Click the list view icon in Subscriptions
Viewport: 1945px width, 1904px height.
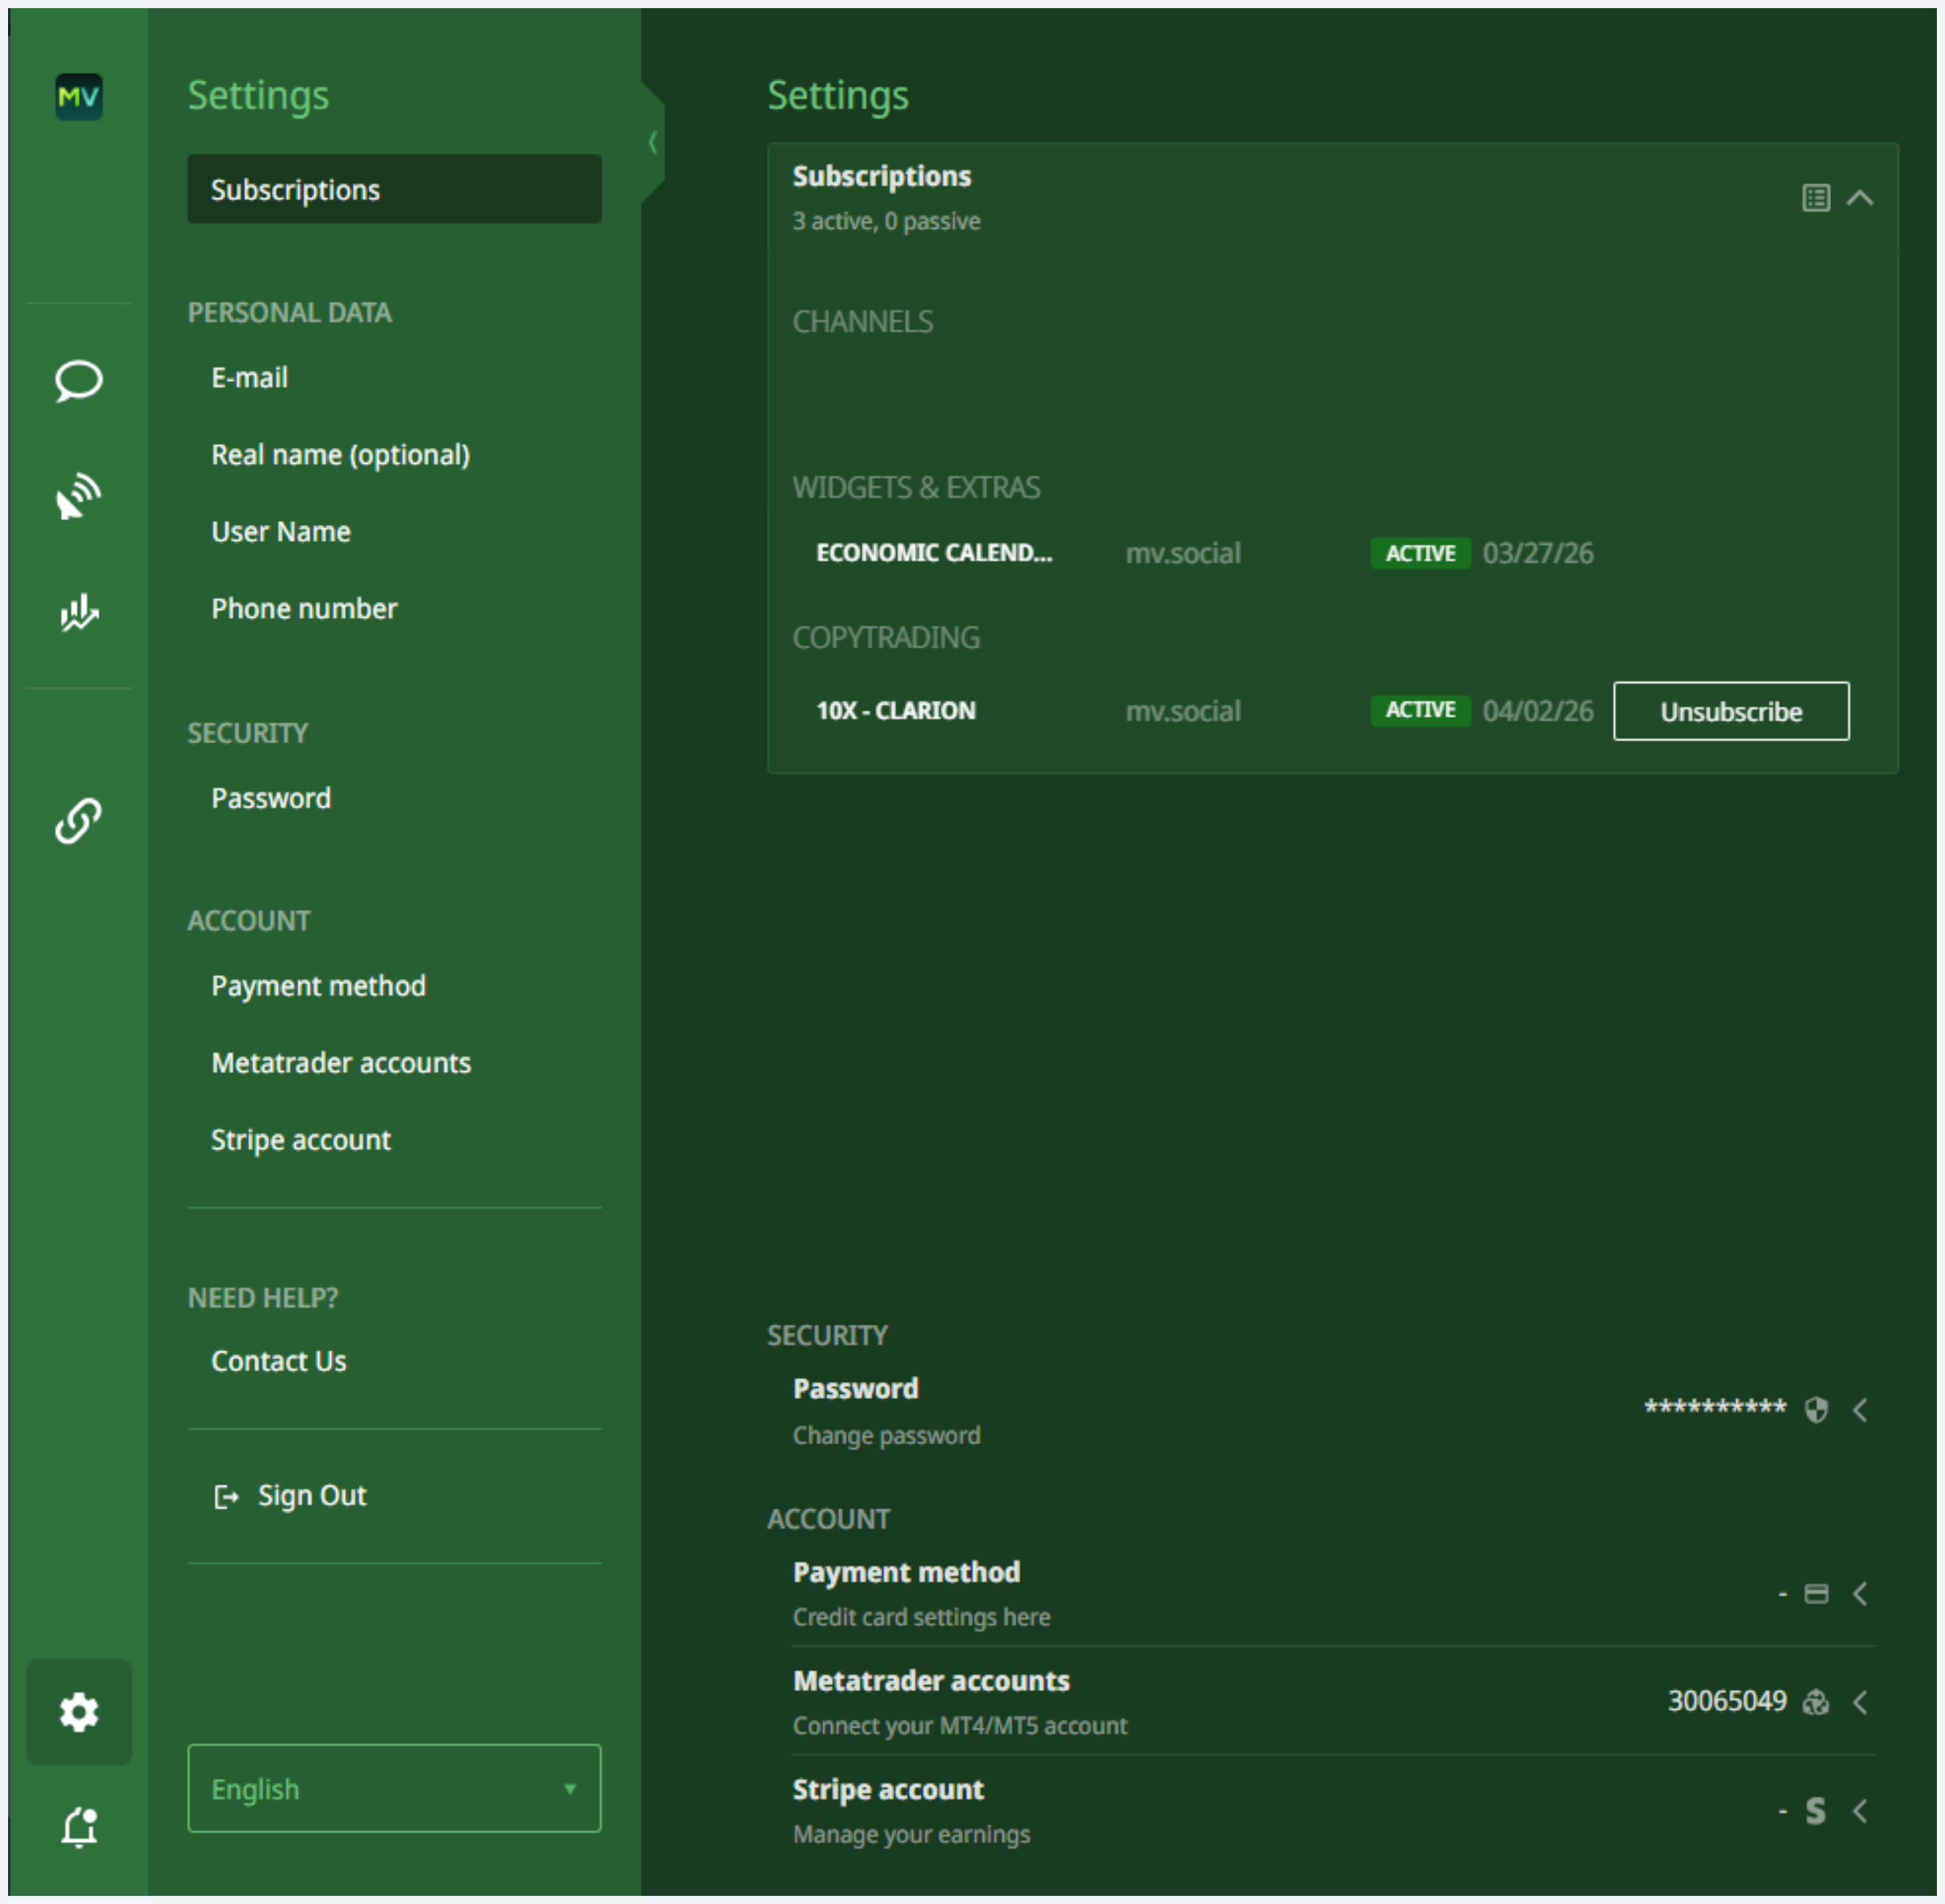1816,198
